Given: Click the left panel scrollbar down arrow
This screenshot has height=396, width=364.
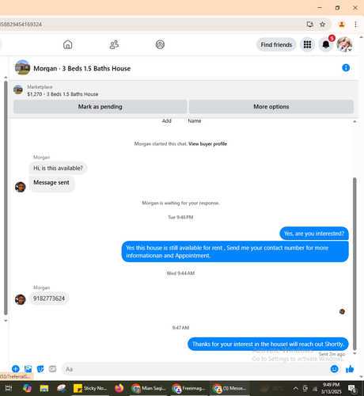Looking at the screenshot, I should click(x=6, y=321).
